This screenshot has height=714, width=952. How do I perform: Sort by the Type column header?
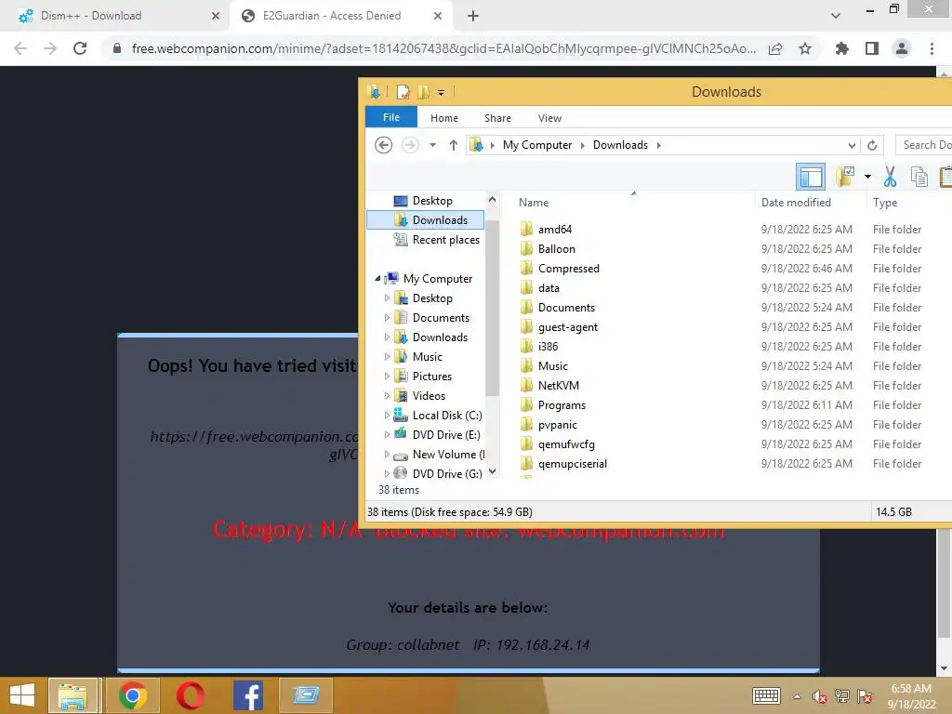885,202
